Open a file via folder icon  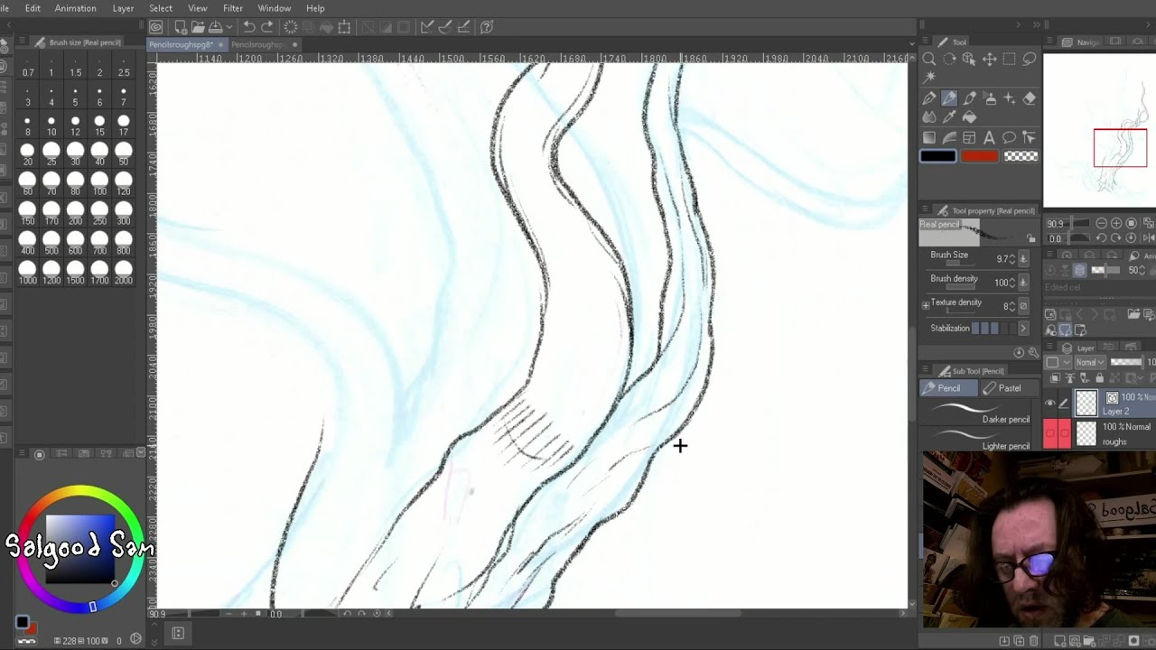[198, 27]
